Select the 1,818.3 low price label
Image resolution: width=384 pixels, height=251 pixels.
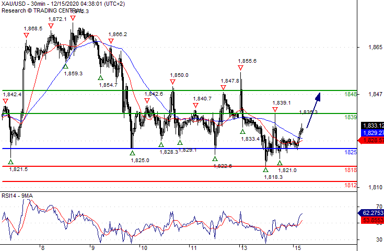[274, 177]
